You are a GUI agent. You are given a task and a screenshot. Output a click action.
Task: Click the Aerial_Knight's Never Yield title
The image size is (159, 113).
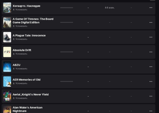pyautogui.click(x=31, y=94)
